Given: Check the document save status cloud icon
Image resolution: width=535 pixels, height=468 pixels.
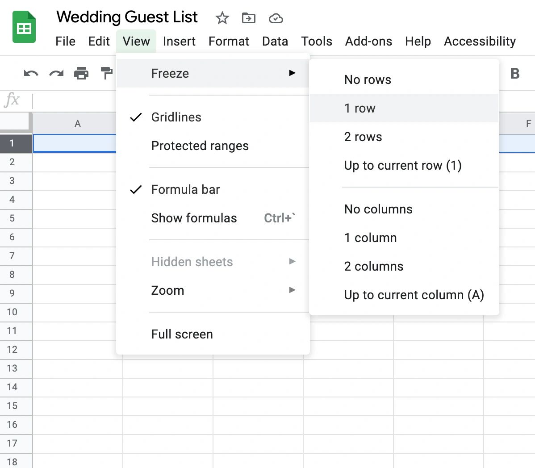Looking at the screenshot, I should point(276,18).
